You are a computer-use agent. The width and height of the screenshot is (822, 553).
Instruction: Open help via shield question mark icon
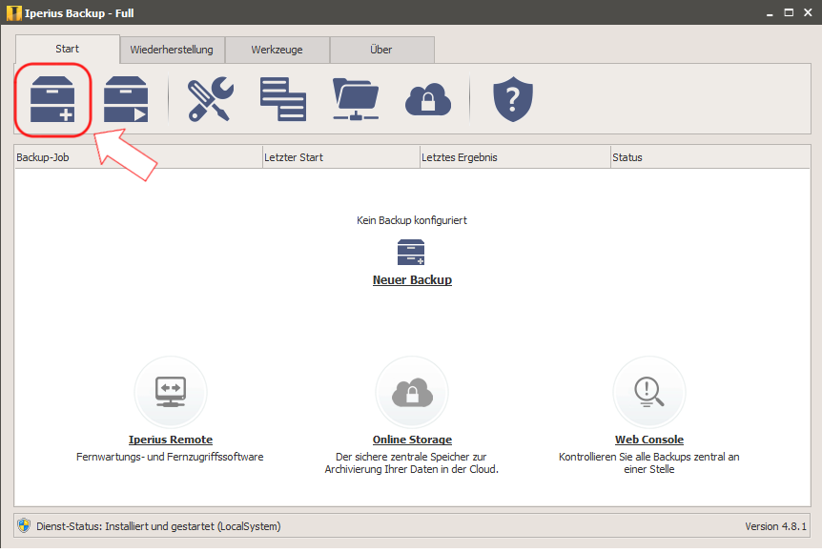click(x=513, y=99)
